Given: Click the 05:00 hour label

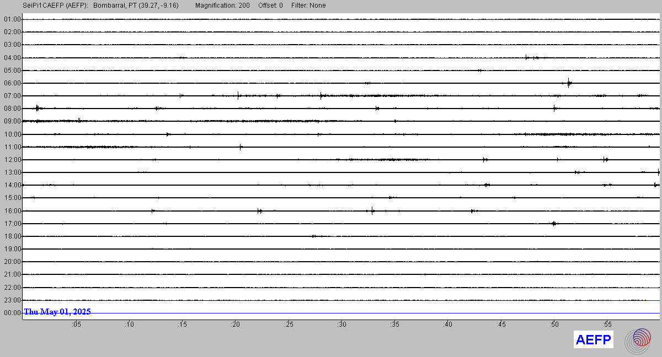Looking at the screenshot, I should click(12, 71).
